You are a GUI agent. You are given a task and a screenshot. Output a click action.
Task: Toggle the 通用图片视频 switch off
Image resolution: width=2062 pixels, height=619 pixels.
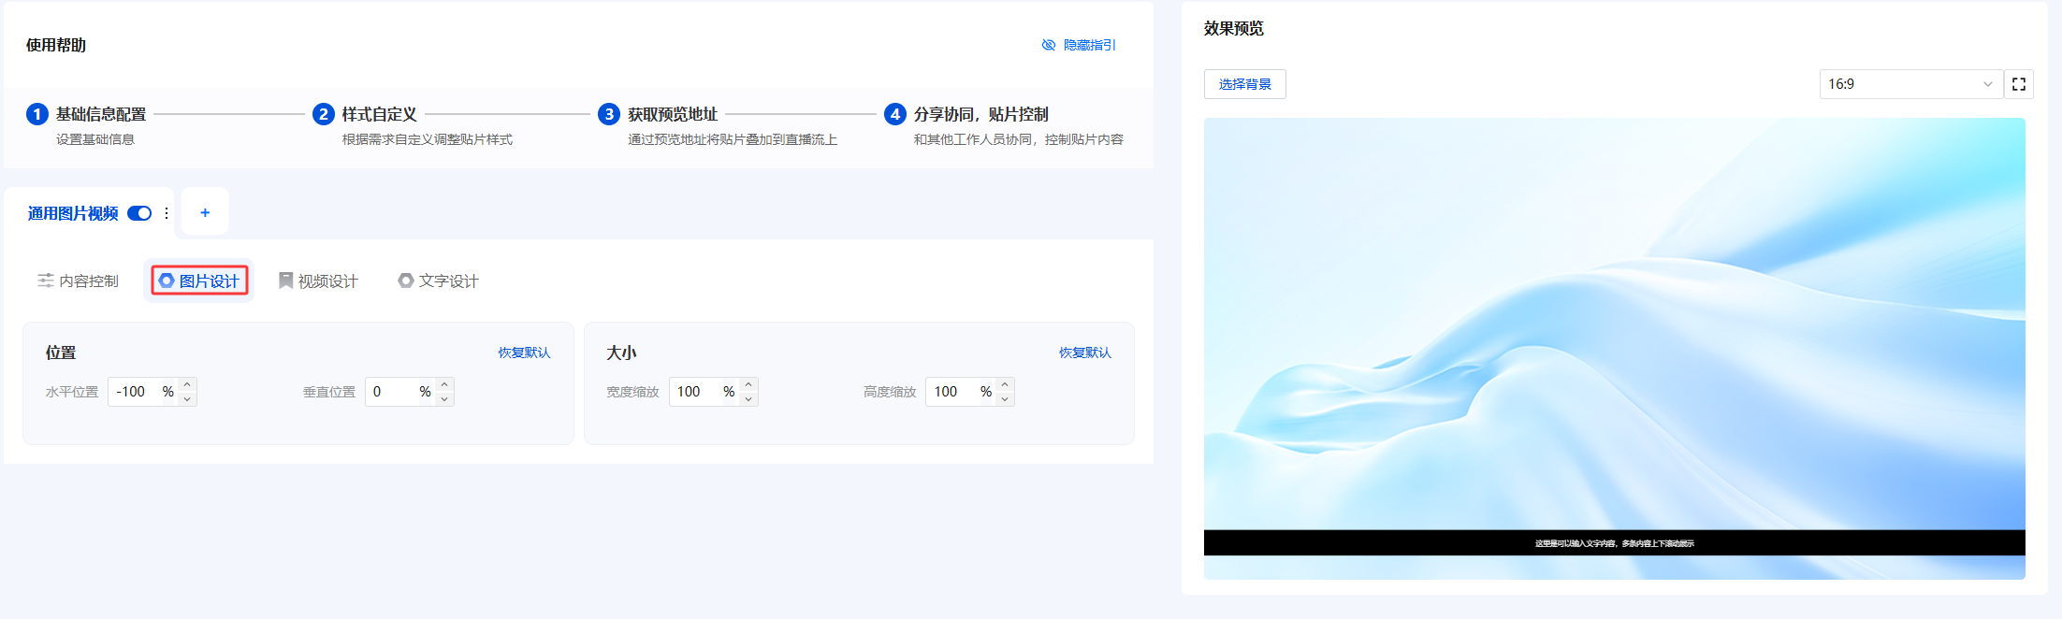[139, 213]
